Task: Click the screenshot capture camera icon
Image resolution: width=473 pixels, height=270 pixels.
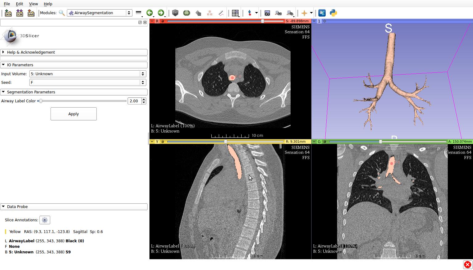Action: [x=267, y=13]
